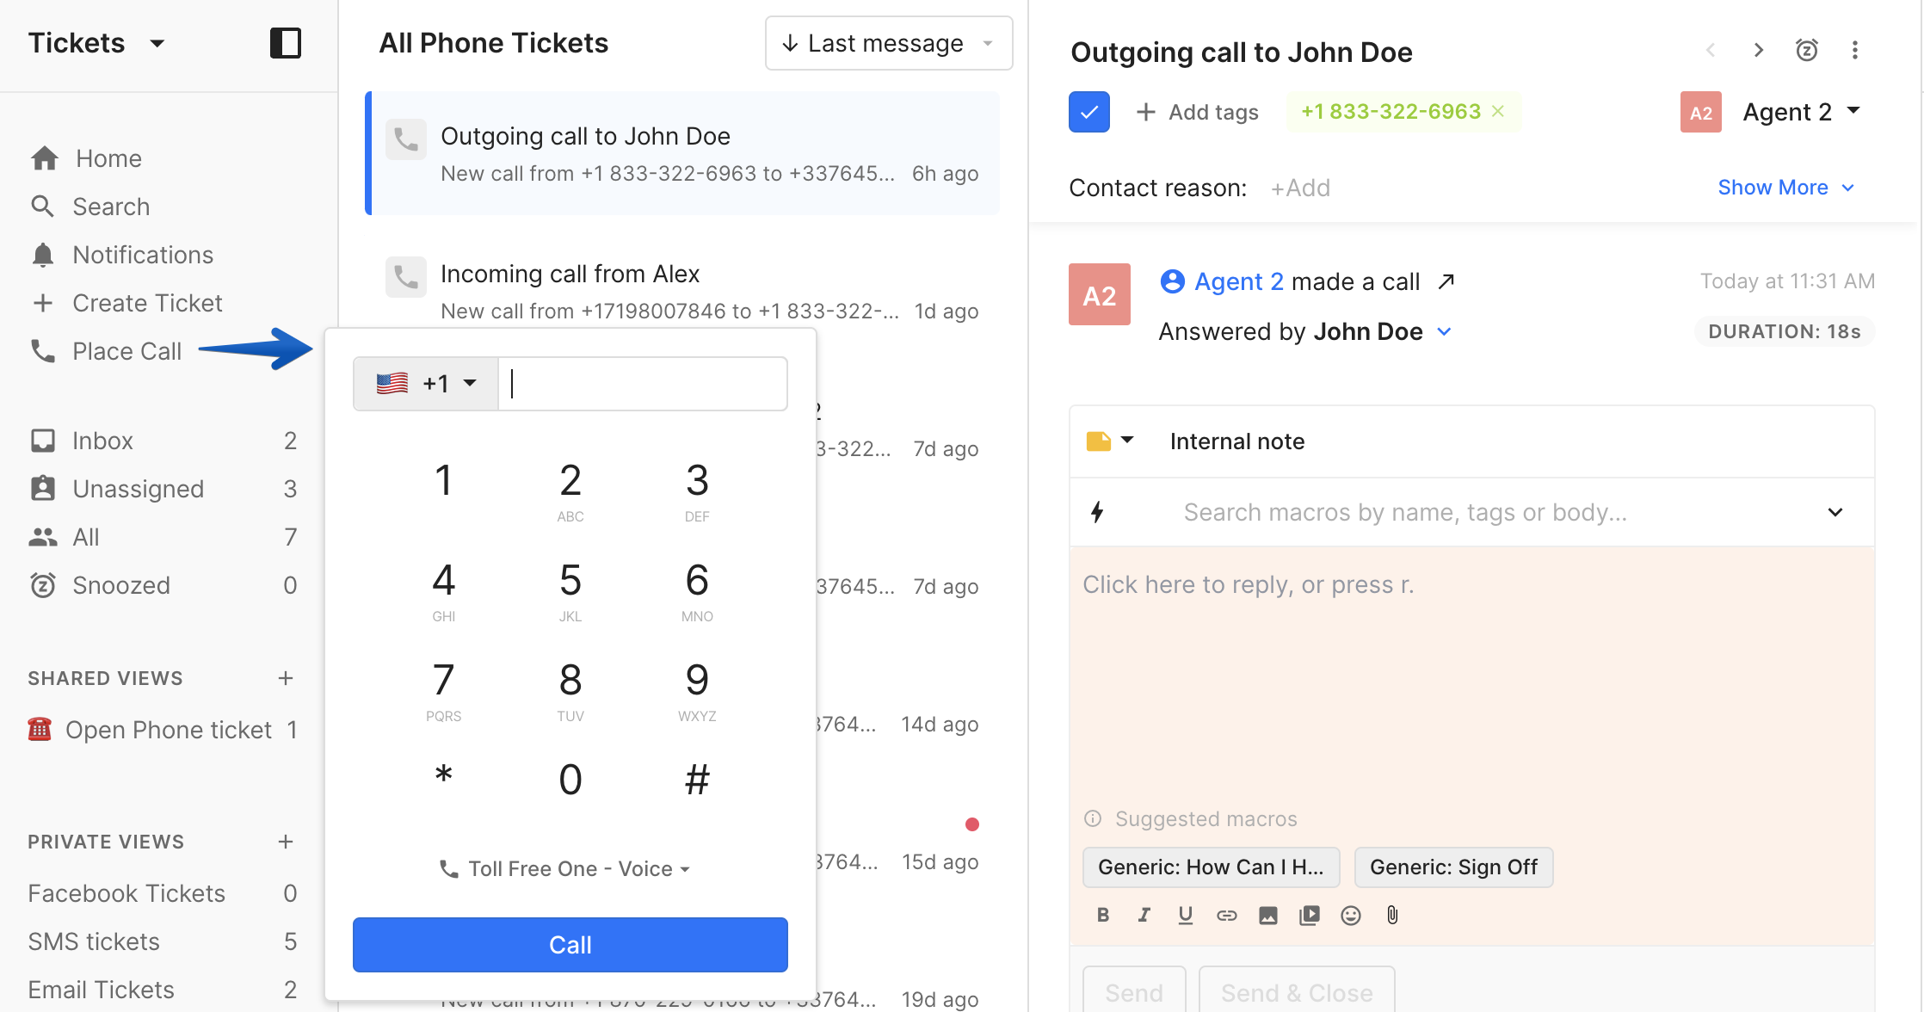The image size is (1924, 1012).
Task: Click the phone number input field
Action: point(643,382)
